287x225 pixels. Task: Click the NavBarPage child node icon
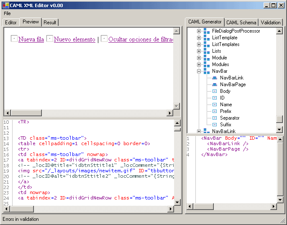click(215, 84)
